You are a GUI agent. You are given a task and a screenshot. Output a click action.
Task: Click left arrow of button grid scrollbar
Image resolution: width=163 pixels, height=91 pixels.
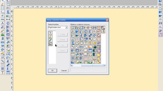[72, 65]
